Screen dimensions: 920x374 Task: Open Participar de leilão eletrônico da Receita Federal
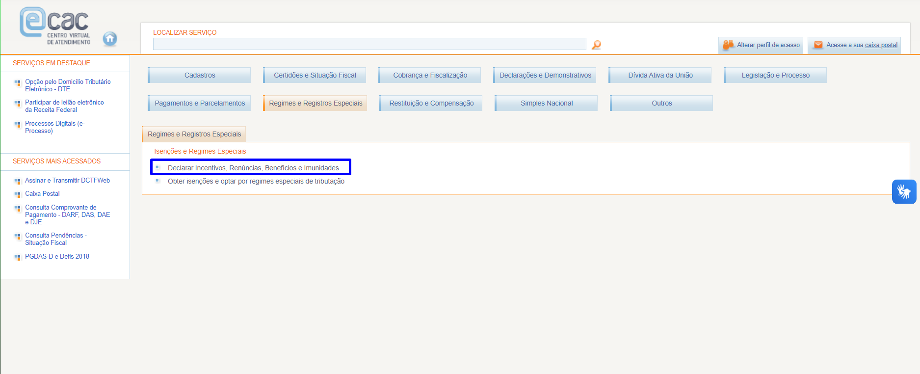click(64, 106)
